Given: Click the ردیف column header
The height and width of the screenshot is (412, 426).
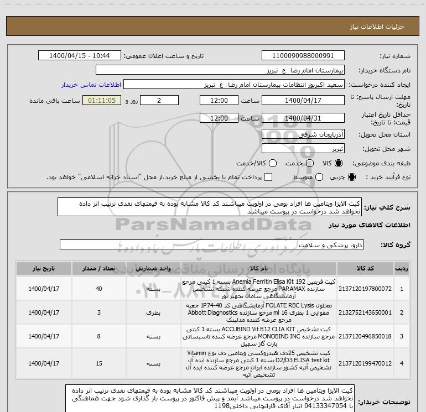Looking at the screenshot, I should pyautogui.click(x=402, y=269).
